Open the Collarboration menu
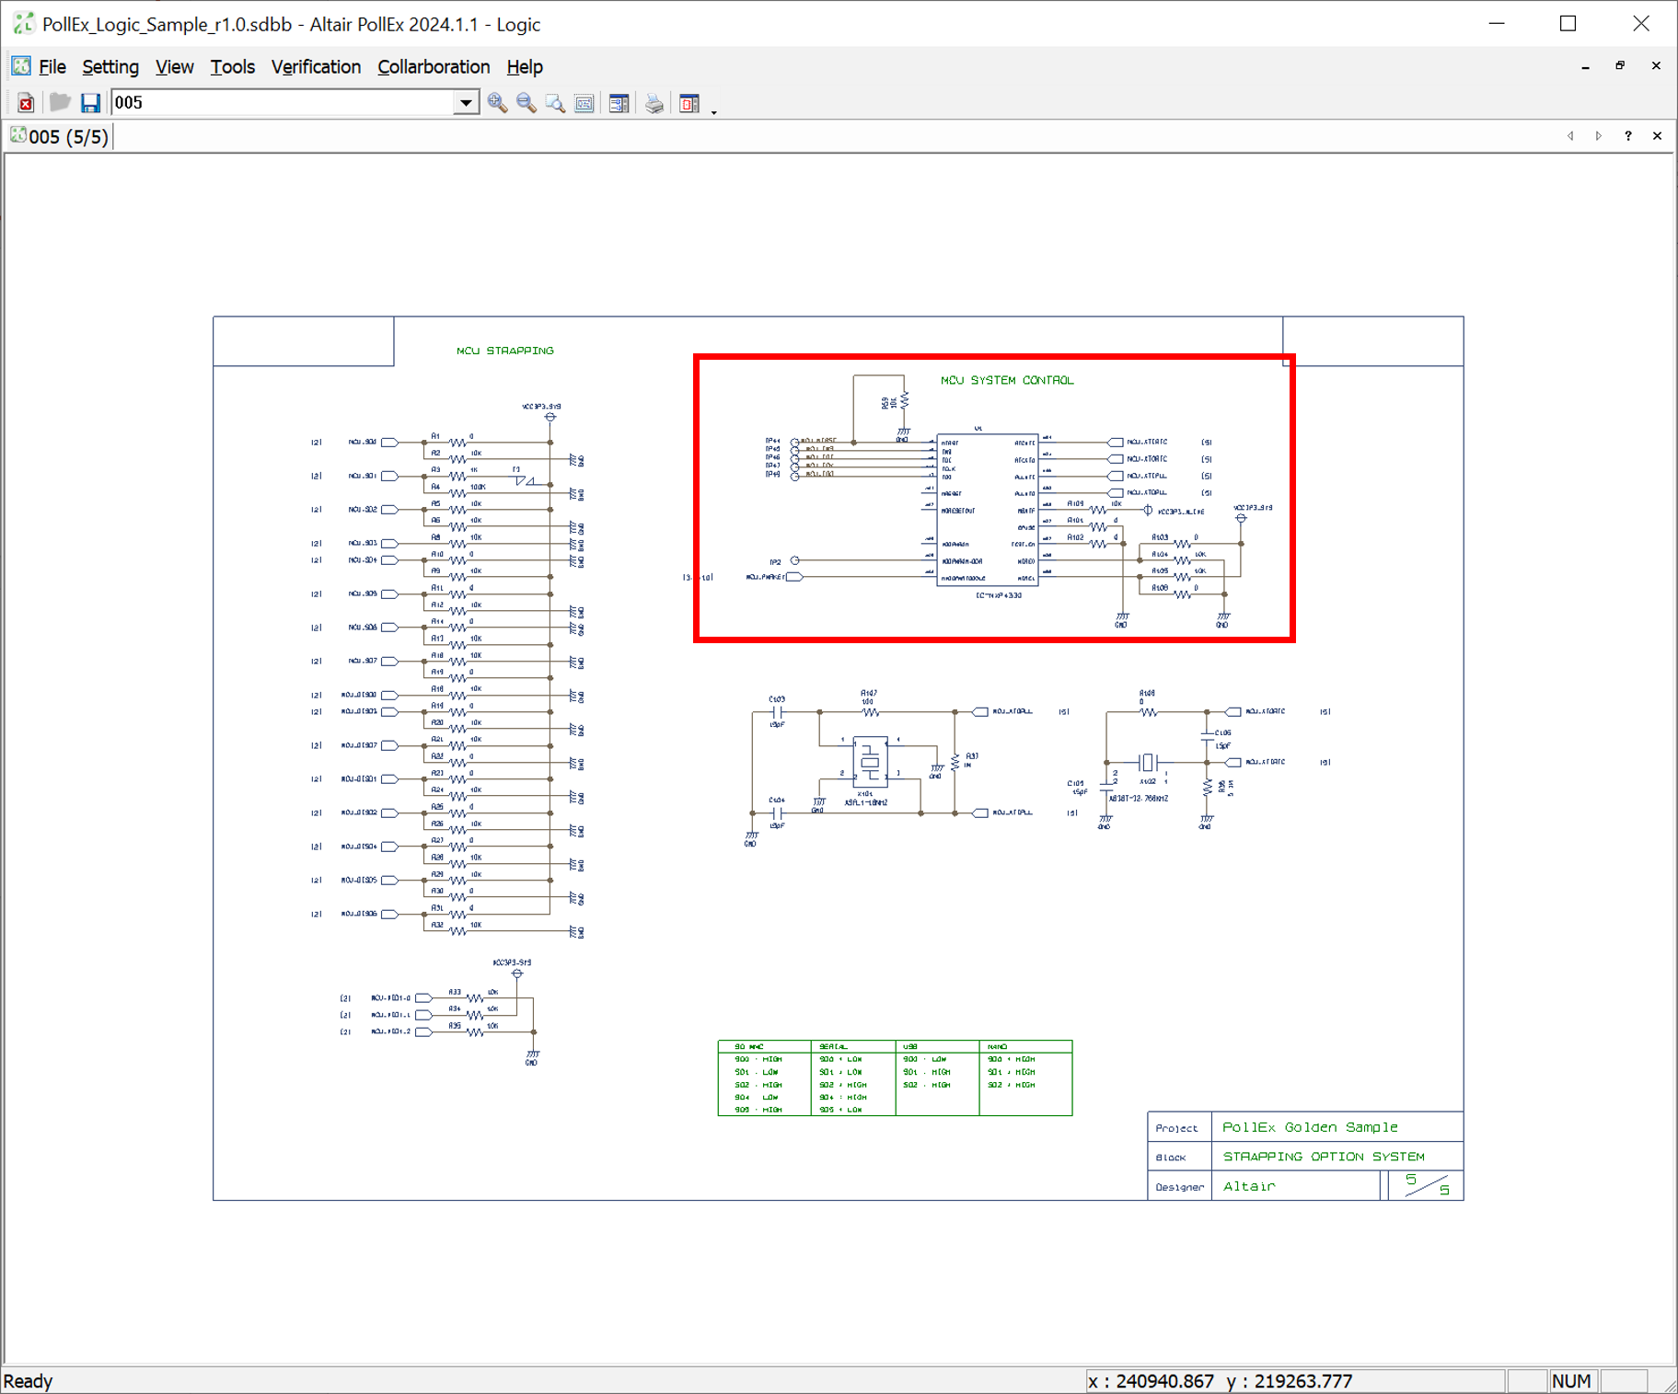 click(434, 67)
